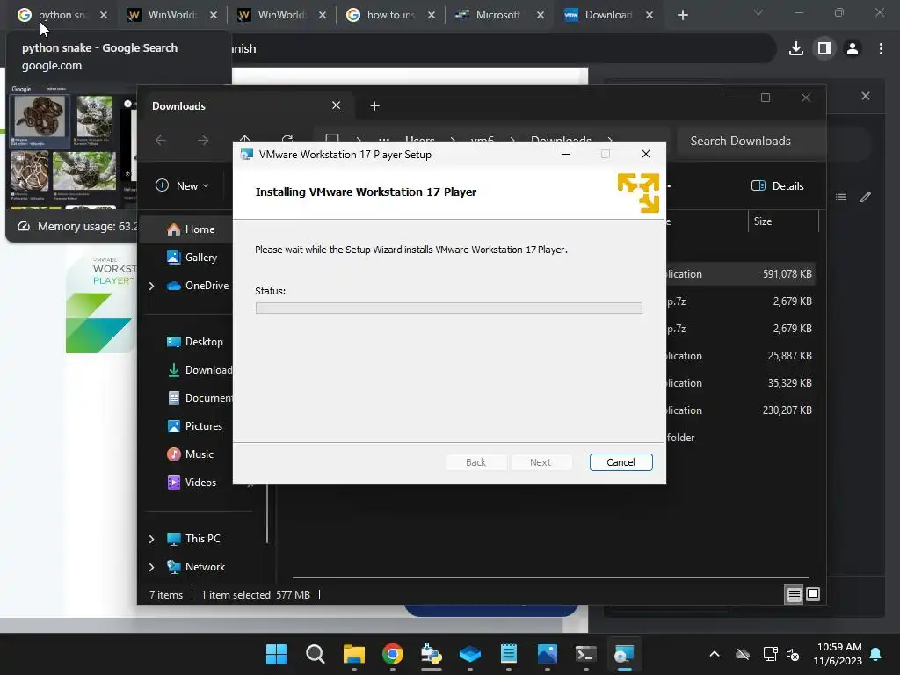Click the python snake tab preview thumbnail
900x675 pixels.
click(x=72, y=147)
